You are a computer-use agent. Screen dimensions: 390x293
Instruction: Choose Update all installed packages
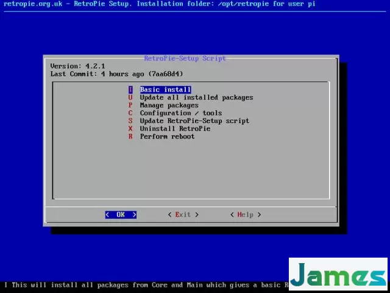191,98
